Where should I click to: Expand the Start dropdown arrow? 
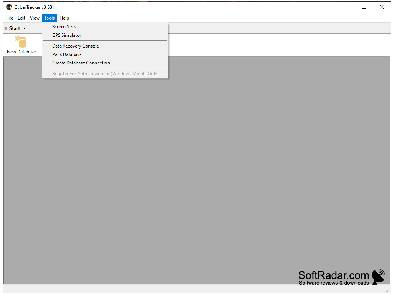click(x=24, y=28)
